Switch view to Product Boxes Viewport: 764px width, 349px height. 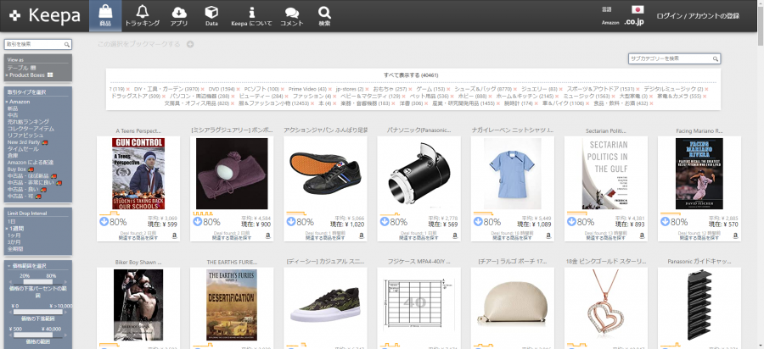tap(27, 75)
